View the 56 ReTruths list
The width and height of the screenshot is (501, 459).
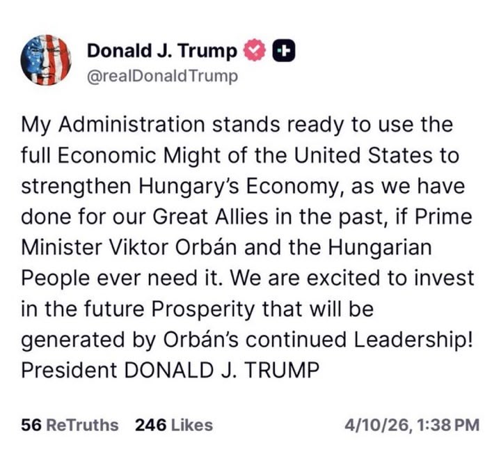pyautogui.click(x=70, y=424)
